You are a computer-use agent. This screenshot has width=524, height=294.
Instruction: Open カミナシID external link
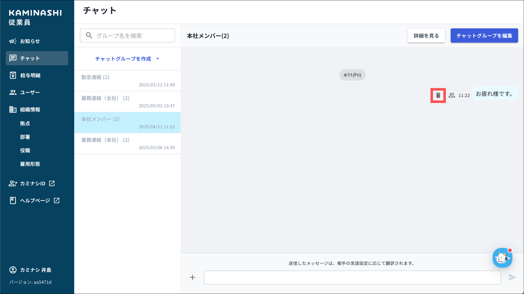32,183
